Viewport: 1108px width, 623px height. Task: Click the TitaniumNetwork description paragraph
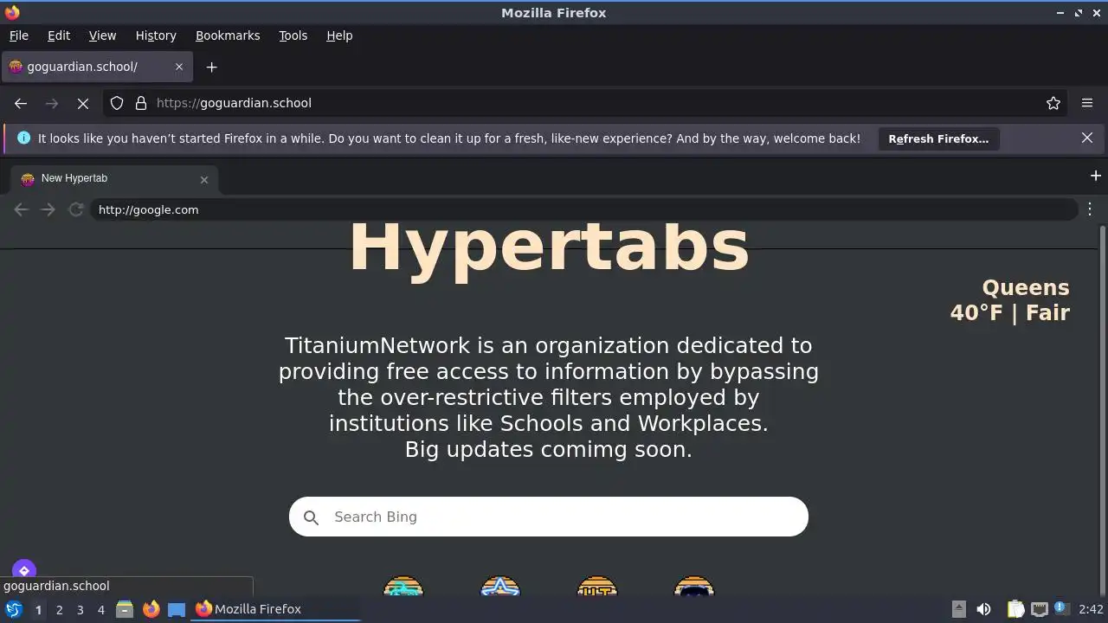click(x=549, y=397)
